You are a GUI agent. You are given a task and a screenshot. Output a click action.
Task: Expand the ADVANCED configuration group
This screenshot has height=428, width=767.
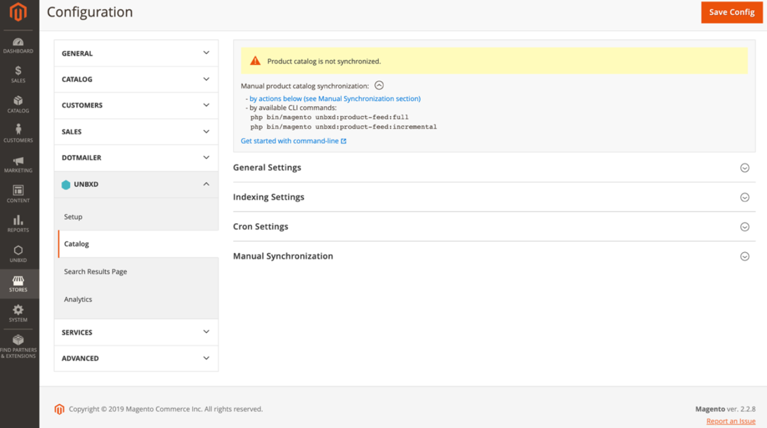pyautogui.click(x=136, y=358)
